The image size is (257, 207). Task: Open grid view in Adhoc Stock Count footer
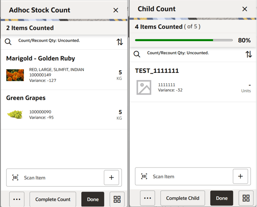point(117,199)
